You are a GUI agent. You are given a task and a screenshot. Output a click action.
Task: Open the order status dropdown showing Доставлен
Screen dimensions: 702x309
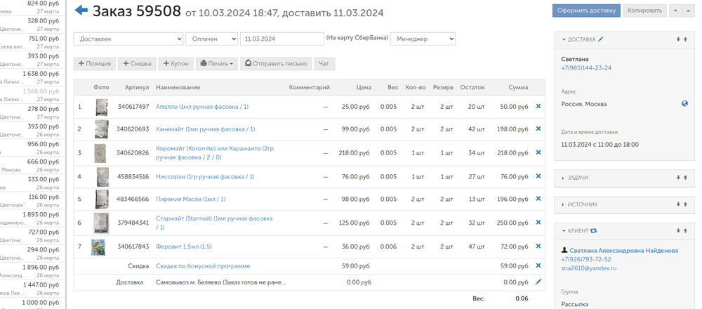(128, 39)
